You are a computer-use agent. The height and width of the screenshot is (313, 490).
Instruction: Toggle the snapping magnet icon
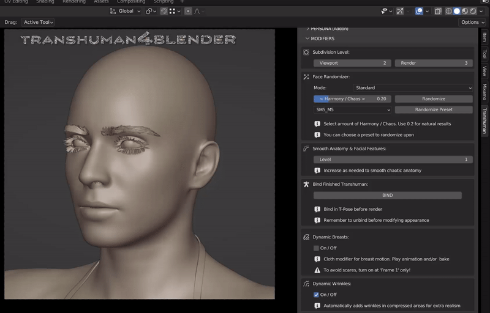164,11
